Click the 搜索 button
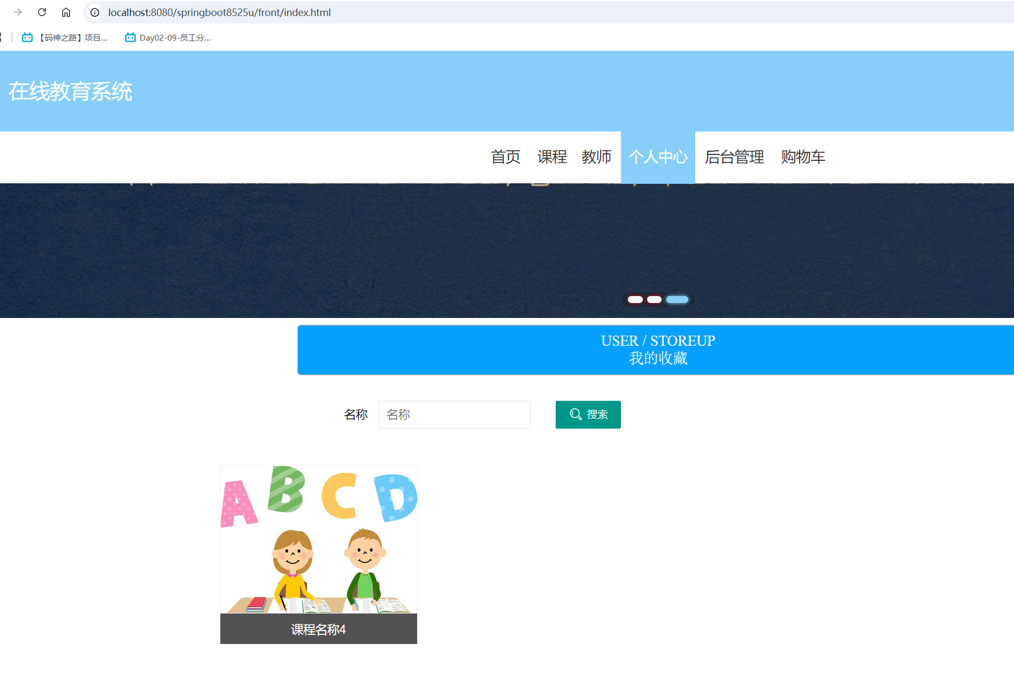 [x=588, y=414]
